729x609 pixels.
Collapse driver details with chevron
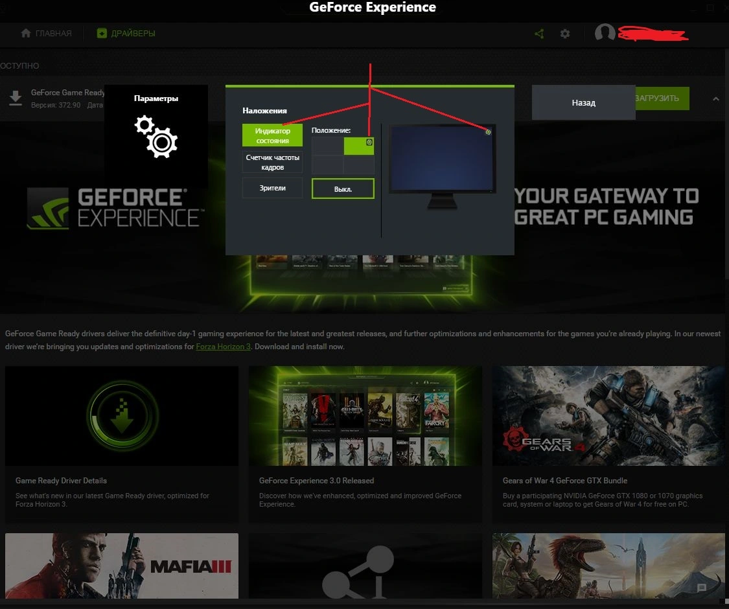(716, 98)
